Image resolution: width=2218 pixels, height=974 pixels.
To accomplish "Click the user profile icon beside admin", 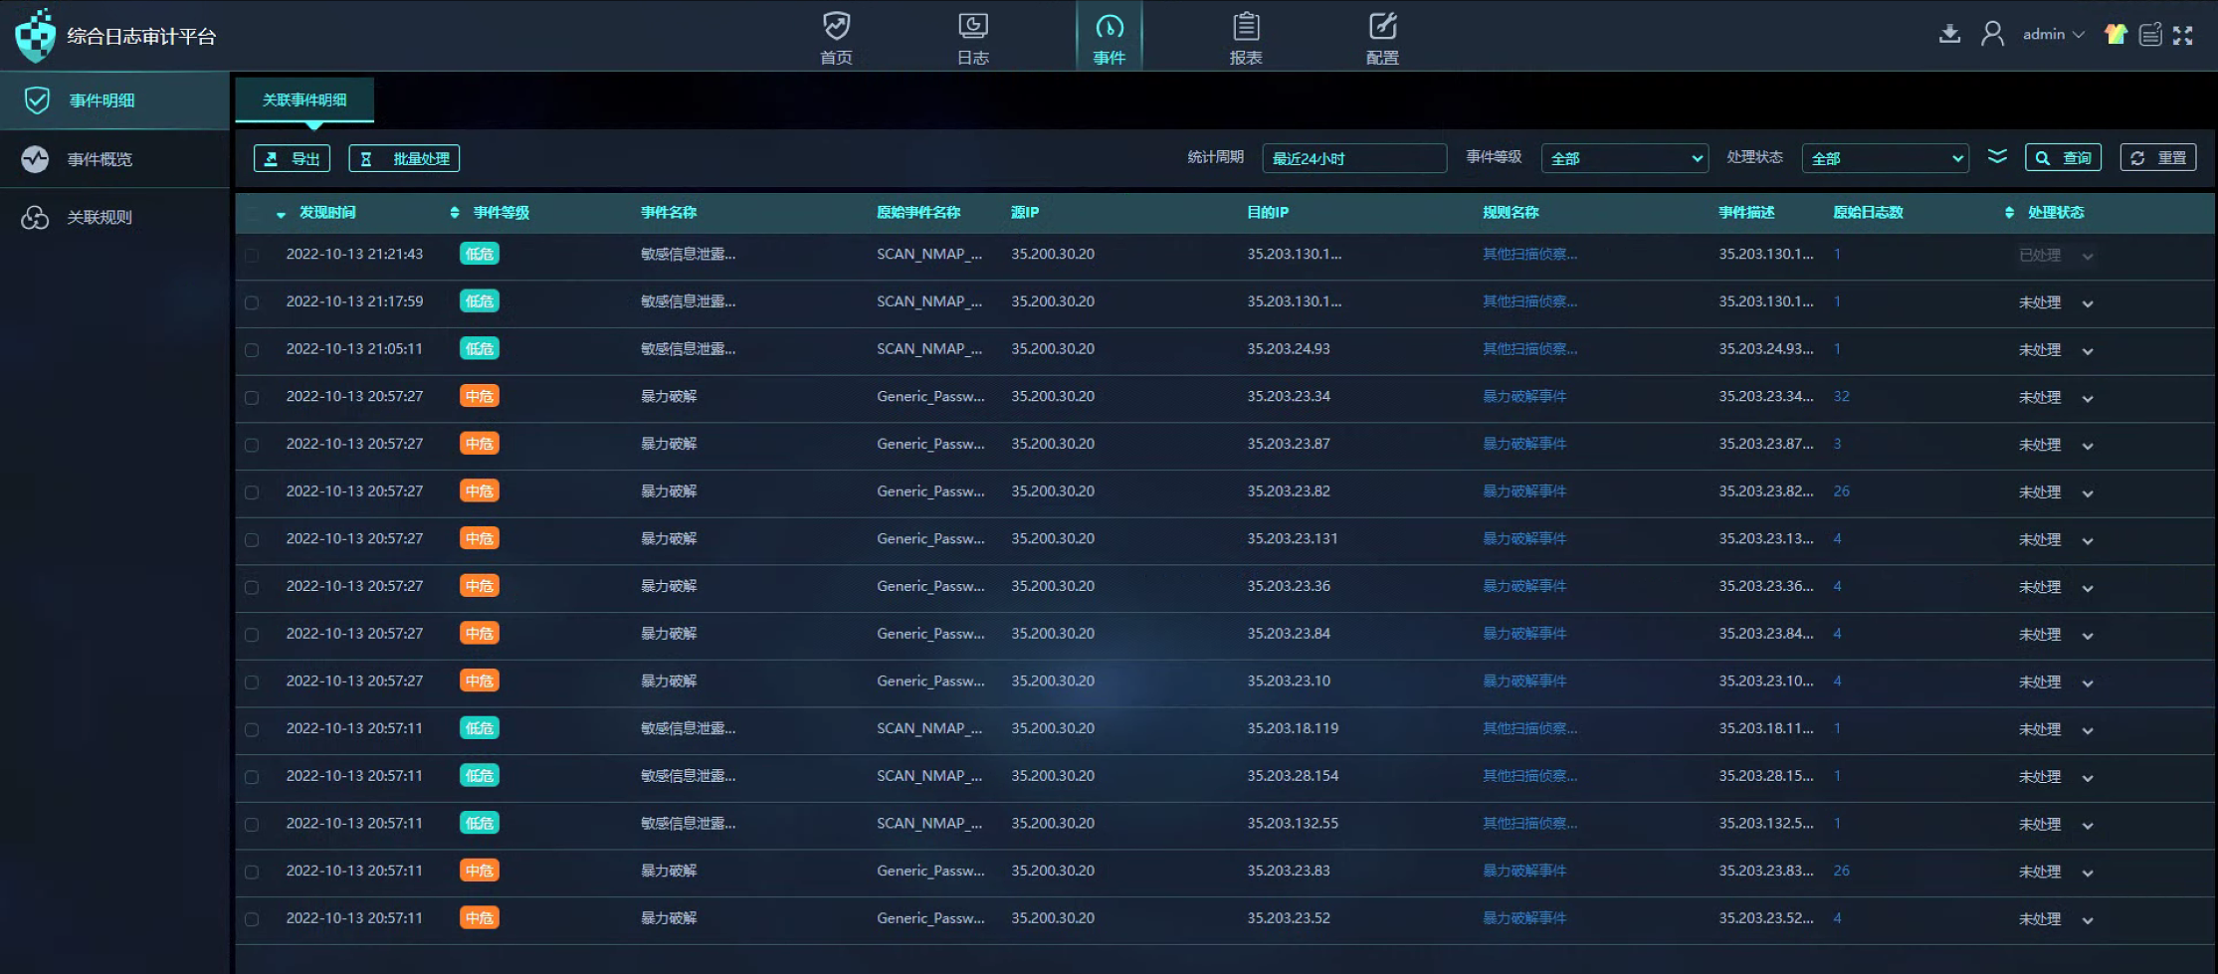I will pos(1992,35).
